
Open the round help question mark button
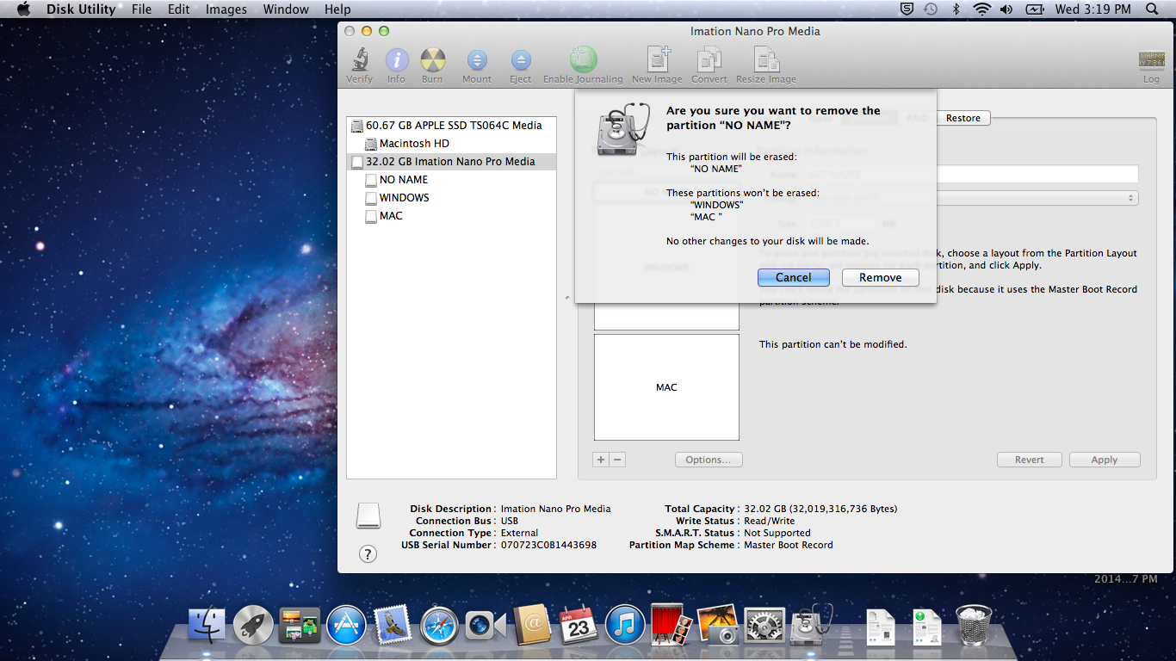(368, 553)
